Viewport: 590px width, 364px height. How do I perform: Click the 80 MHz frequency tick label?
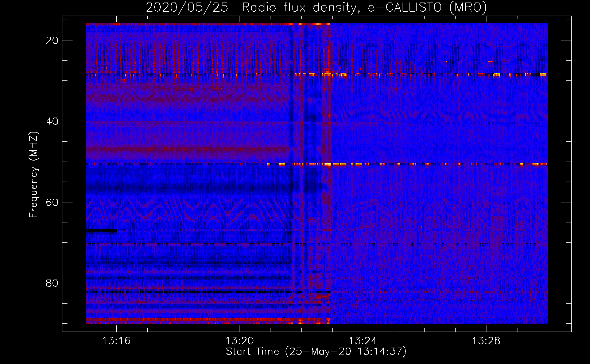52,283
